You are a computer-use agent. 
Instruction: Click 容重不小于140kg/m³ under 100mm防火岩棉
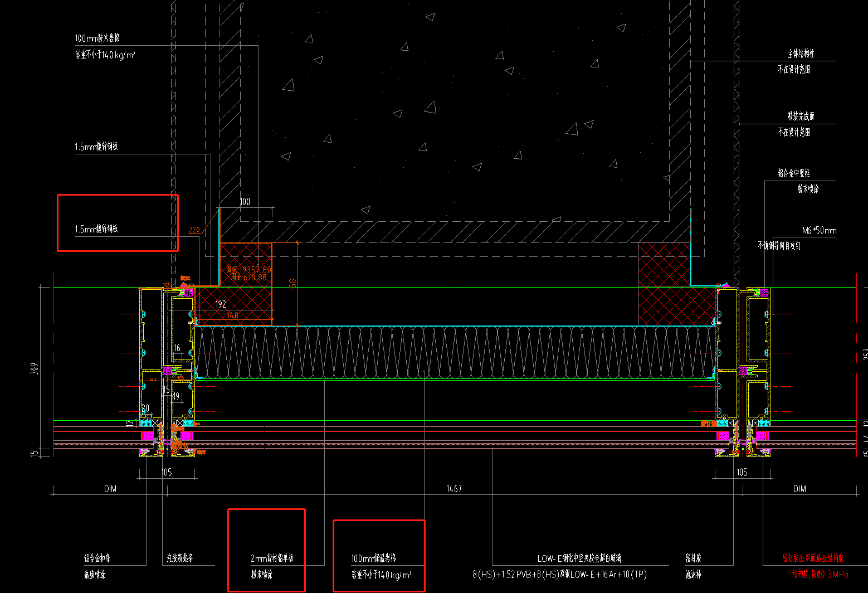pos(105,55)
